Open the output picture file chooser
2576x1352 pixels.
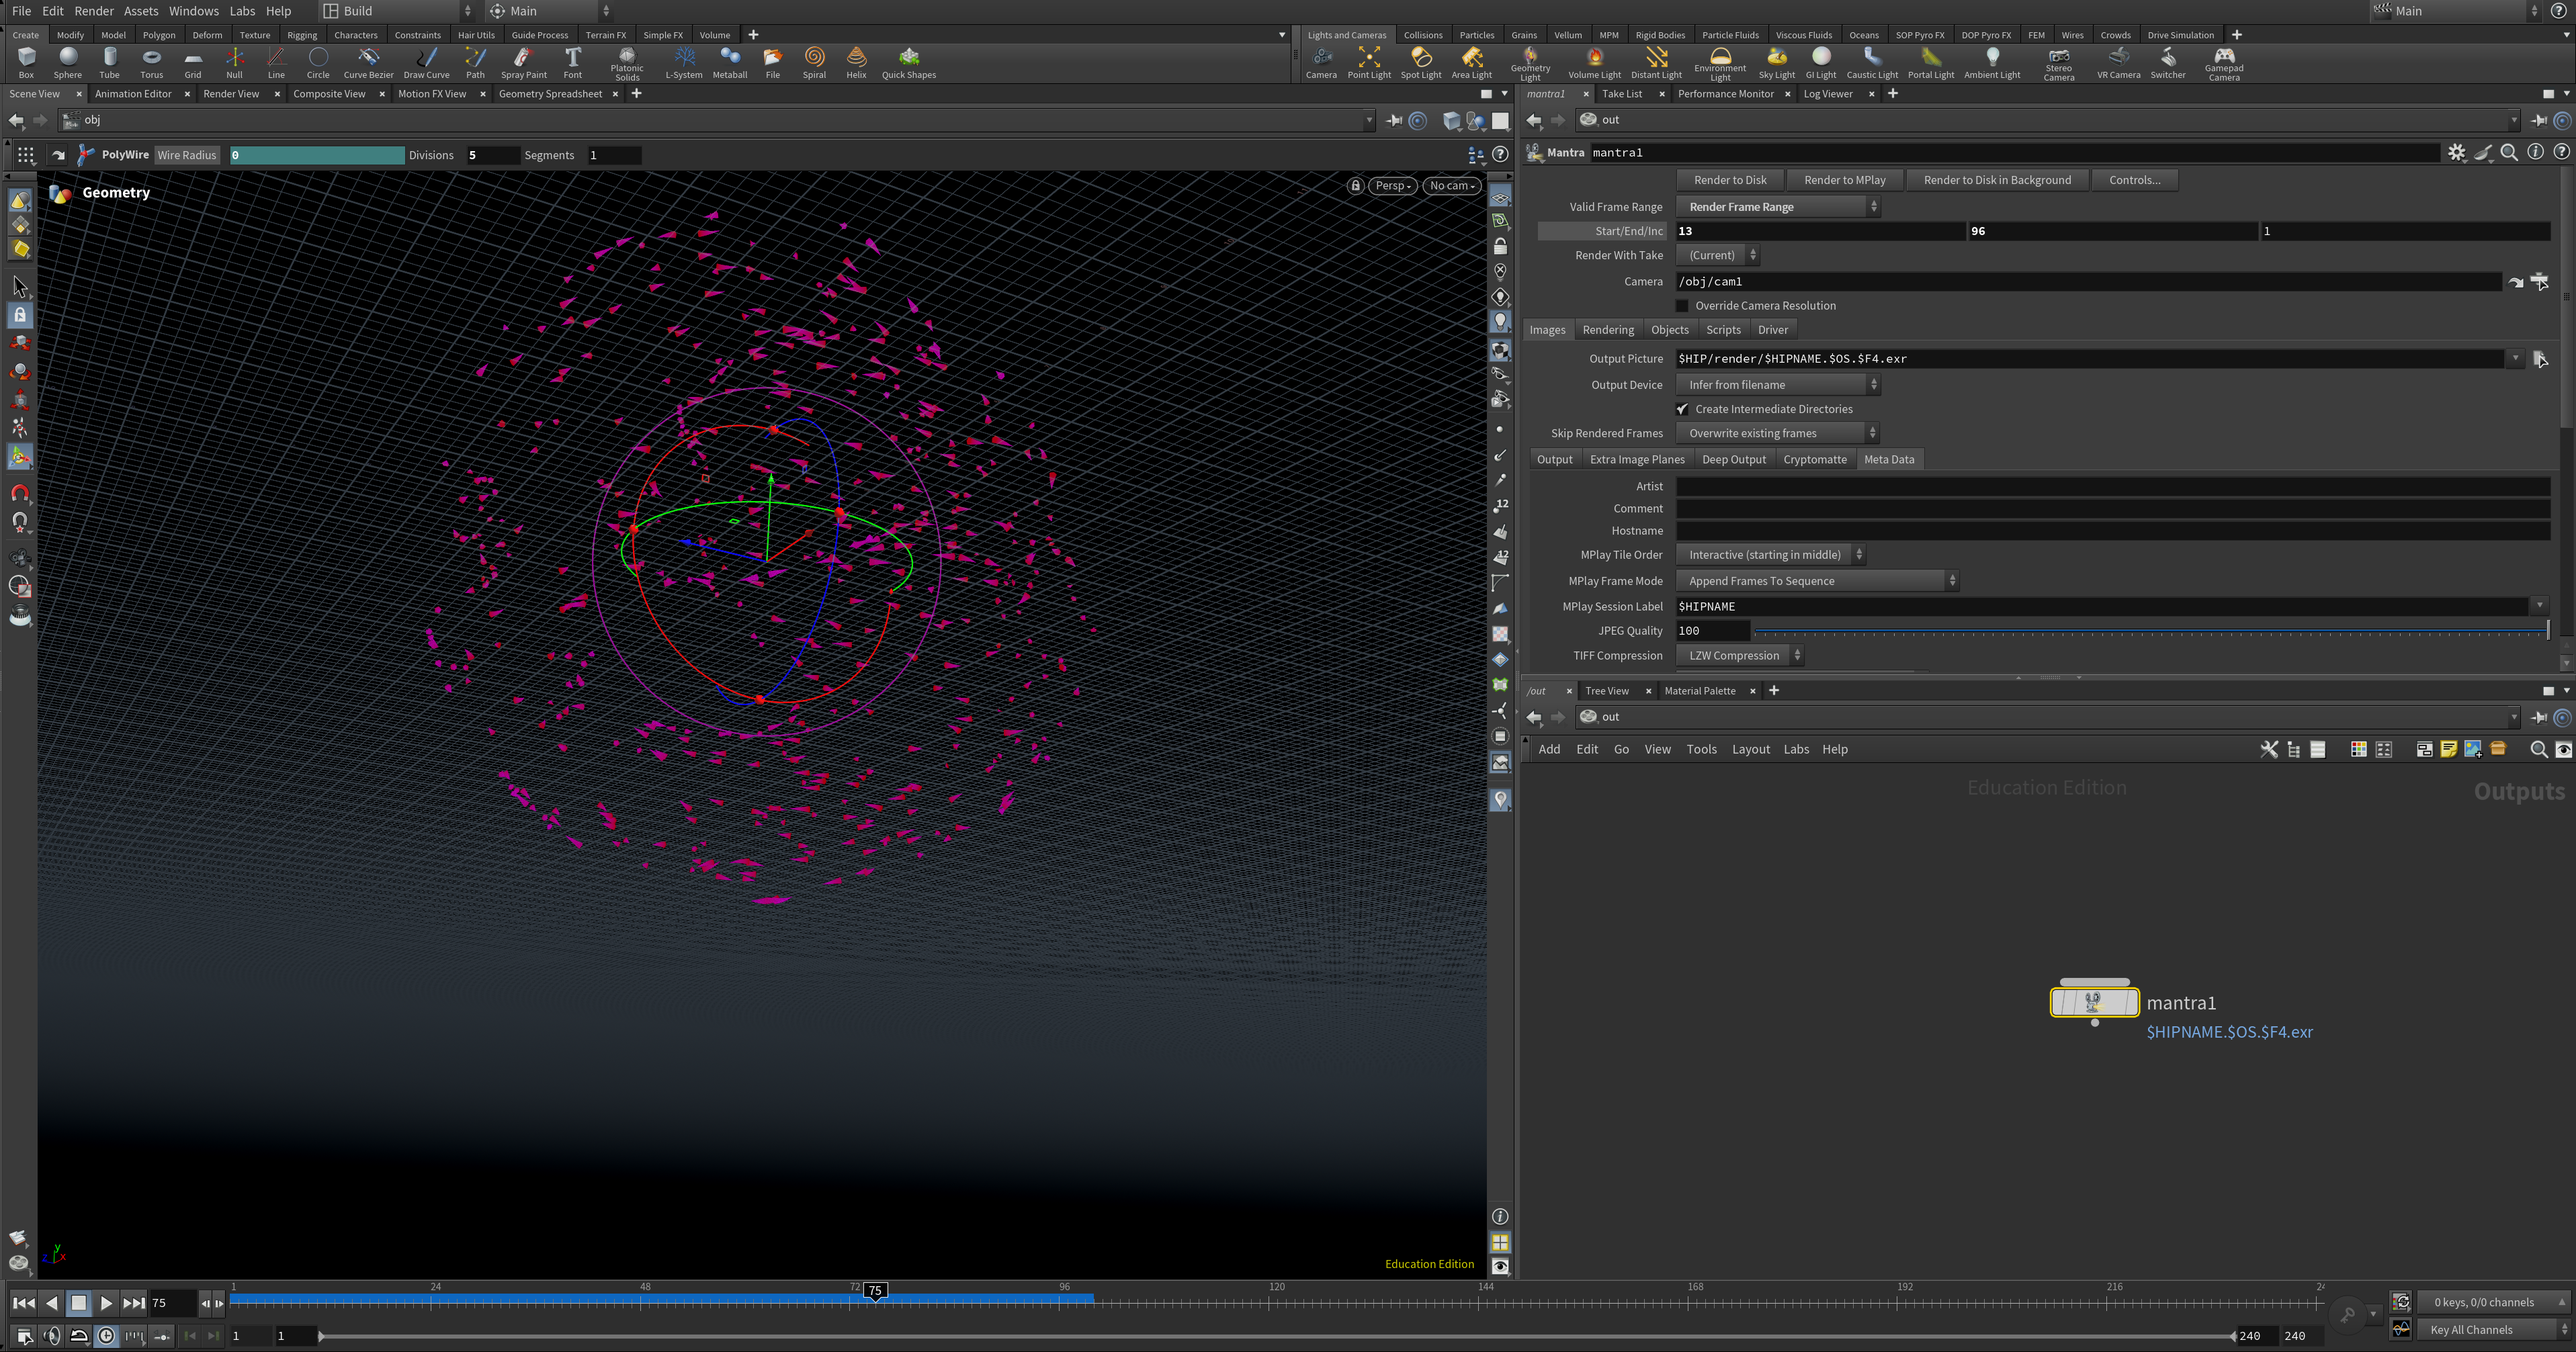click(x=2540, y=359)
